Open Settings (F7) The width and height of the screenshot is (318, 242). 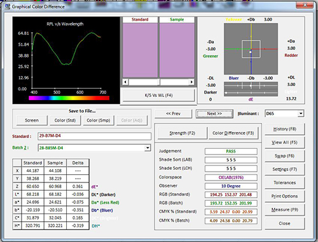[x=284, y=169]
